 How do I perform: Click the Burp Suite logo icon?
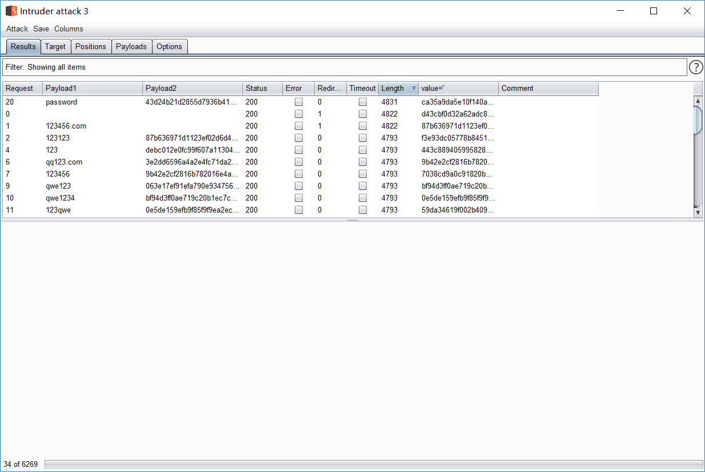[x=11, y=11]
